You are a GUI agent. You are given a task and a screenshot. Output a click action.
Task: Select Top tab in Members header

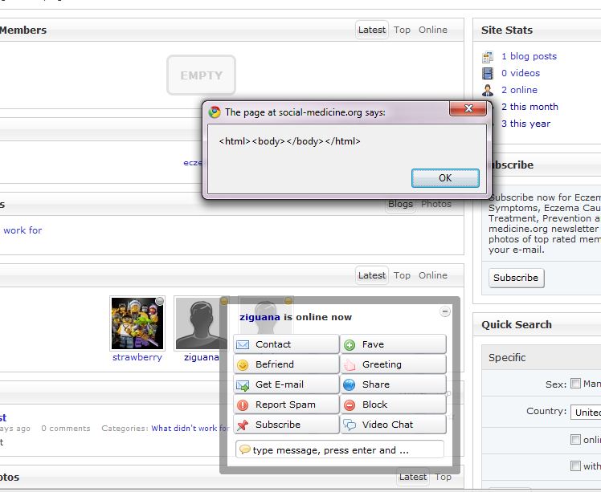pyautogui.click(x=402, y=30)
